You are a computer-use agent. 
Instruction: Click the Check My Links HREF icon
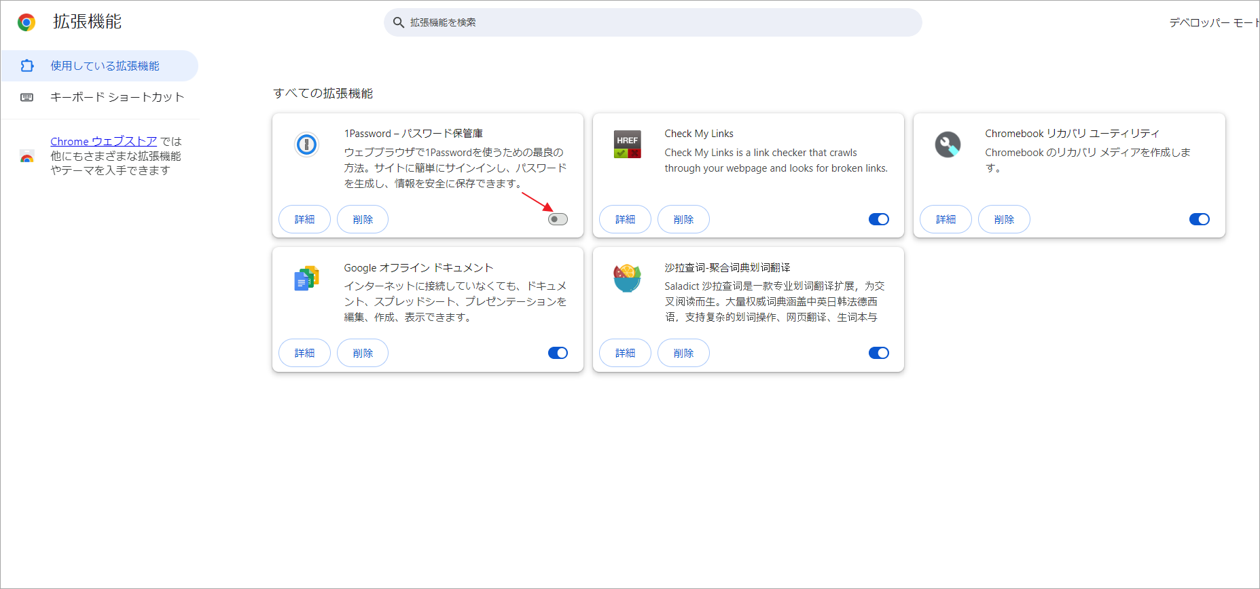[627, 144]
